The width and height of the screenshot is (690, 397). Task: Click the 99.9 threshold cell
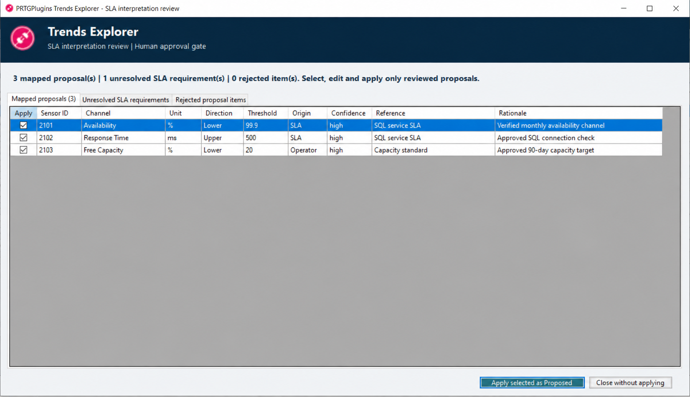click(266, 125)
